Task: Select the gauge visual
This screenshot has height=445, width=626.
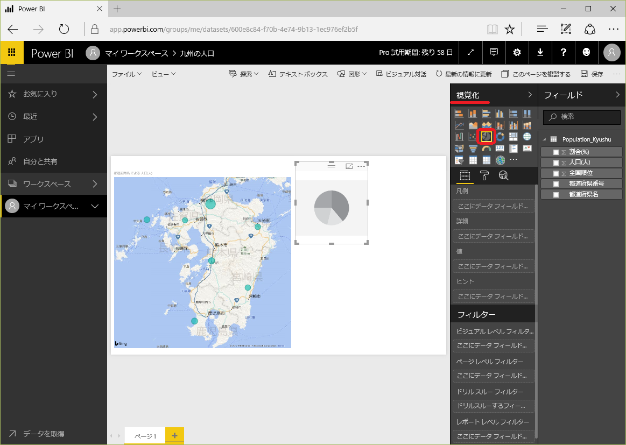Action: click(486, 149)
